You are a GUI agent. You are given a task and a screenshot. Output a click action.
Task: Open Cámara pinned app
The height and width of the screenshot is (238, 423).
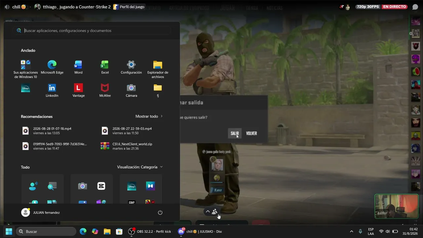[131, 91]
